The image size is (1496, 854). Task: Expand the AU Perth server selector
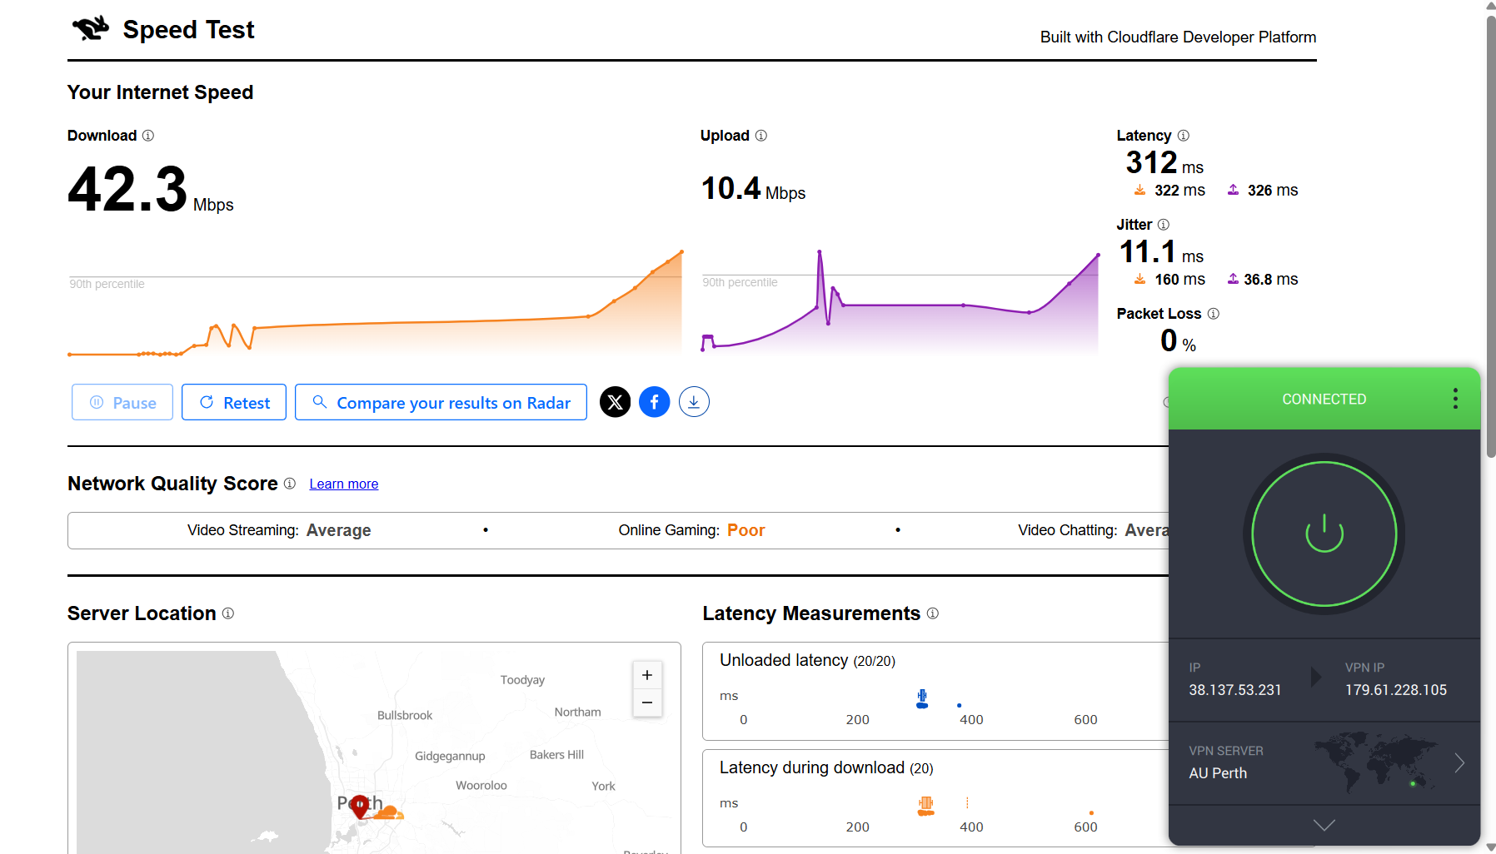tap(1459, 762)
